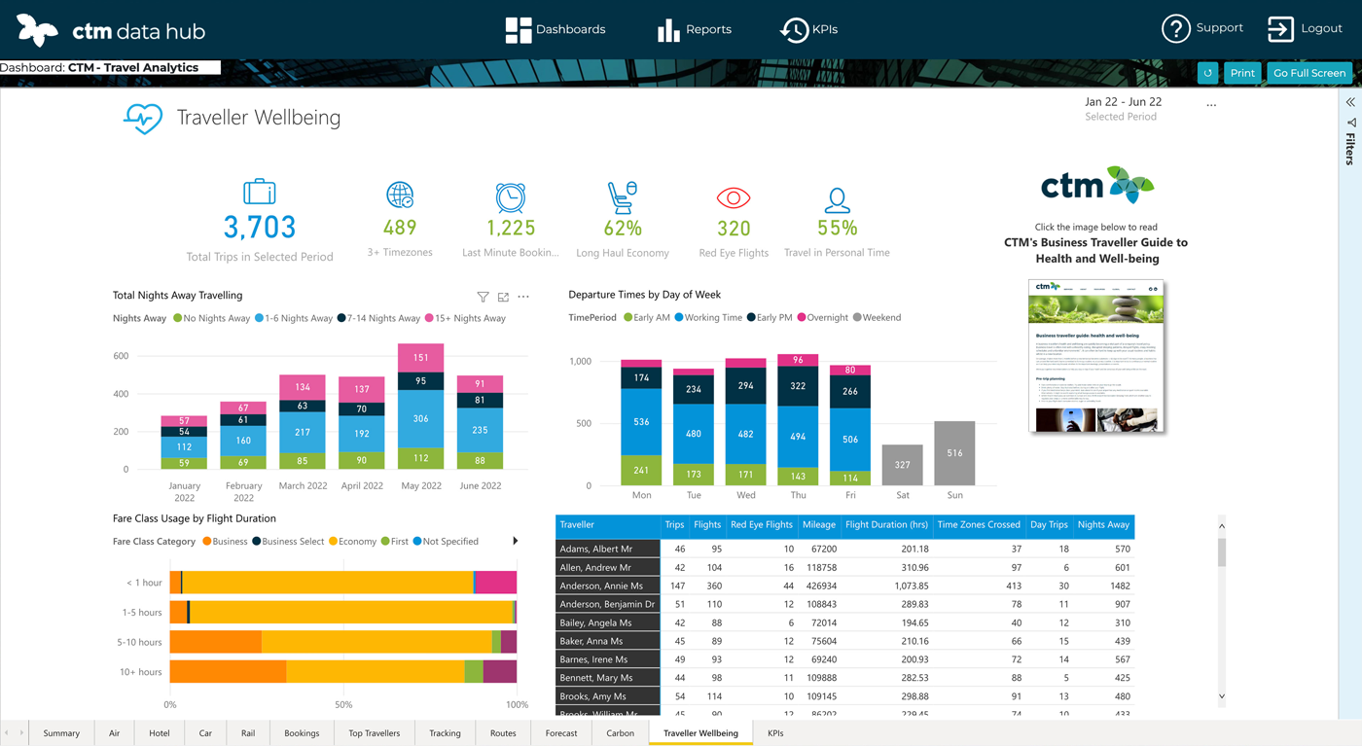This screenshot has width=1362, height=746.
Task: Open the Business Traveller Guide thumbnail
Action: 1096,356
